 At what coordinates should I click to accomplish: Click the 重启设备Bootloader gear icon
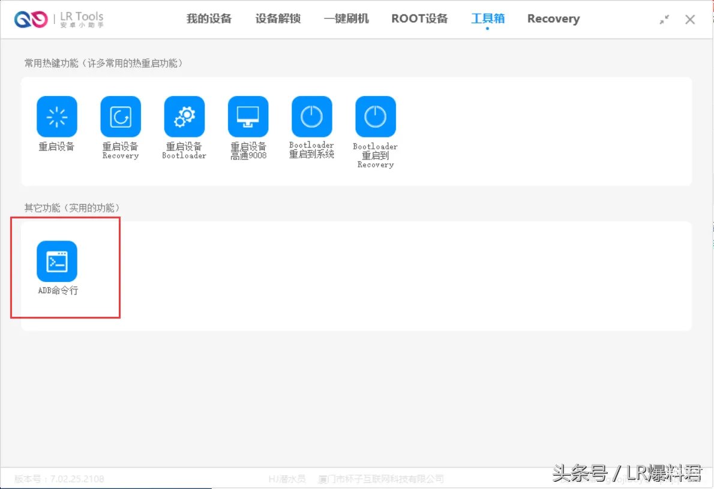coord(184,116)
